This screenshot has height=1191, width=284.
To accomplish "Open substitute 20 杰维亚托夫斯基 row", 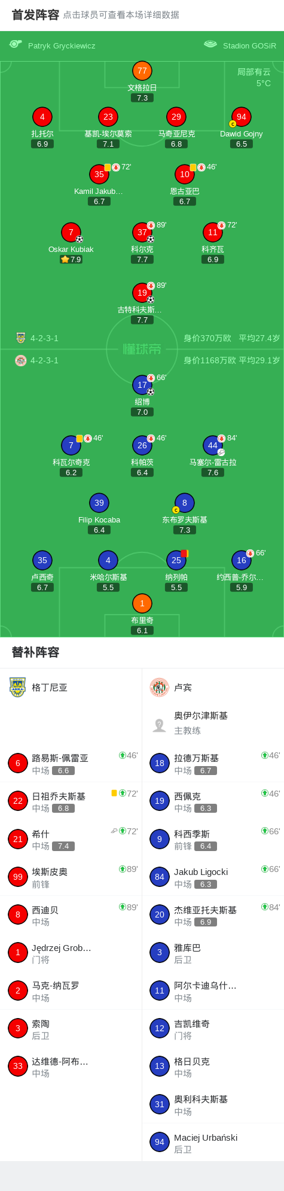I will click(213, 915).
